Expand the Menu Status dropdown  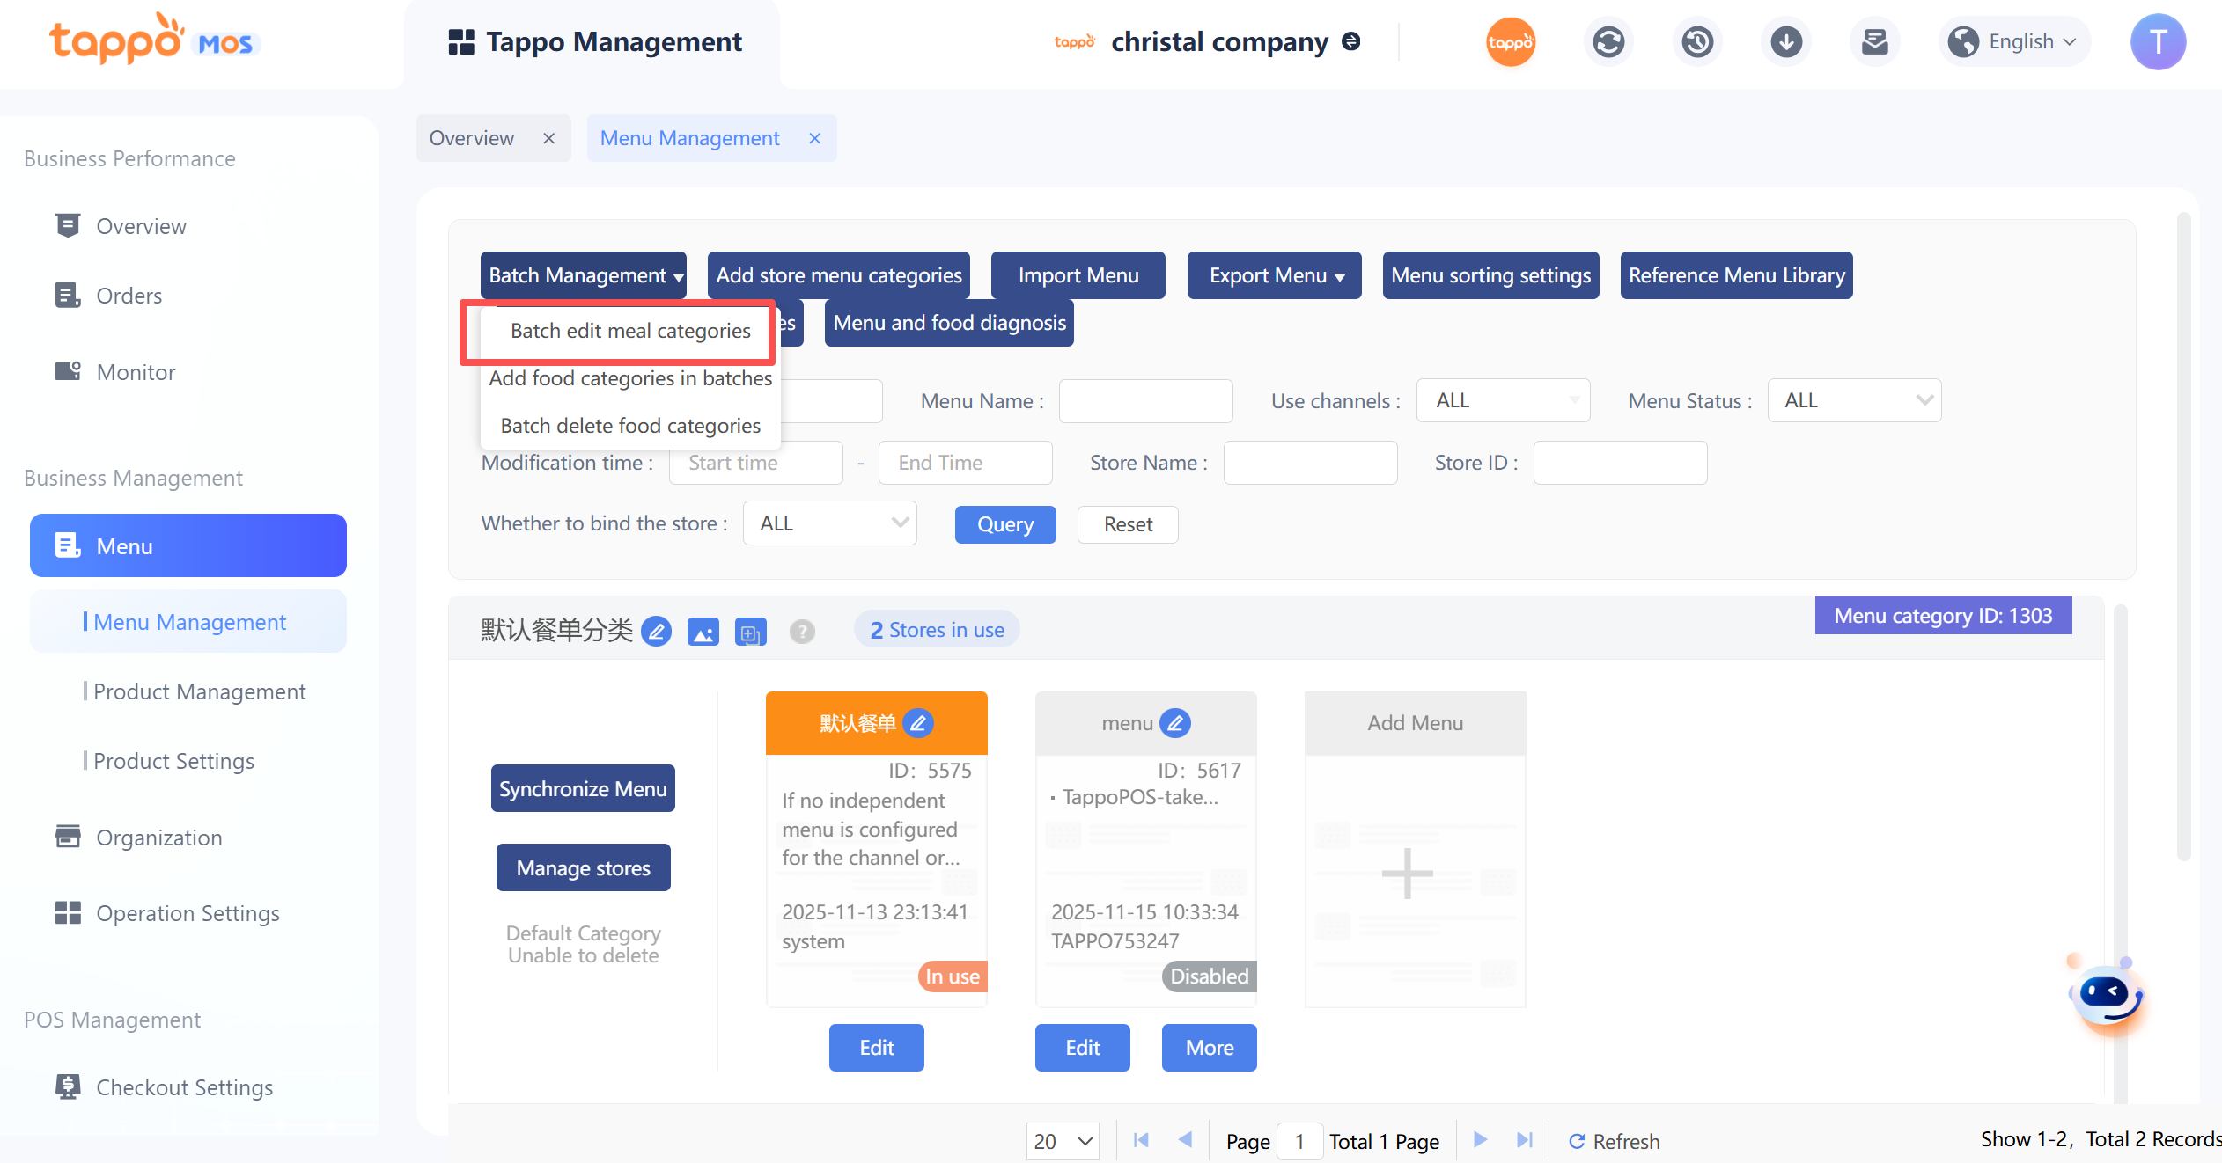pyautogui.click(x=1854, y=401)
